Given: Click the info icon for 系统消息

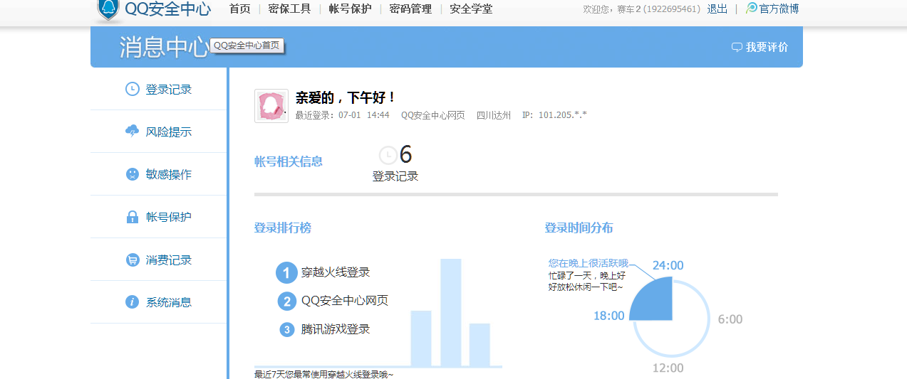Looking at the screenshot, I should 132,302.
